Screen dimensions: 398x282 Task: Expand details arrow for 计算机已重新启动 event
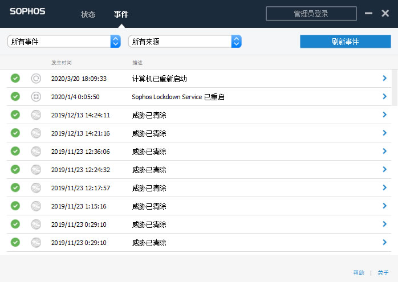coord(385,79)
